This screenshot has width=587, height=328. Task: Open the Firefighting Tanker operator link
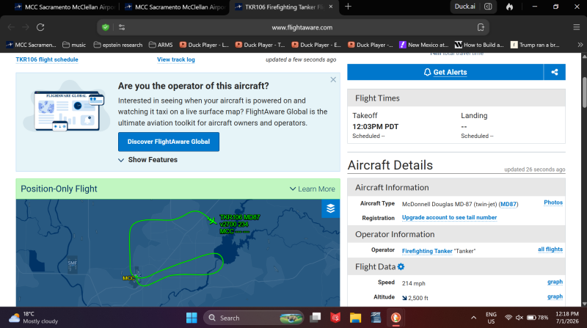(427, 251)
